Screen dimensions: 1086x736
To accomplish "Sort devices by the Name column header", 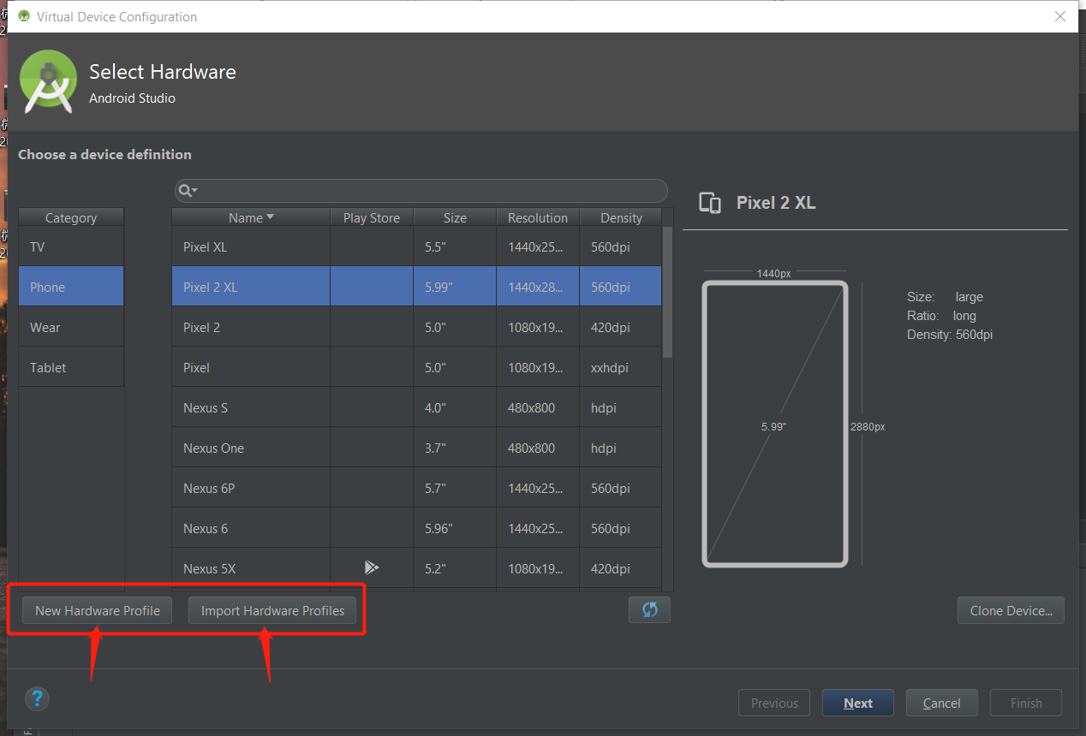I will (x=250, y=217).
